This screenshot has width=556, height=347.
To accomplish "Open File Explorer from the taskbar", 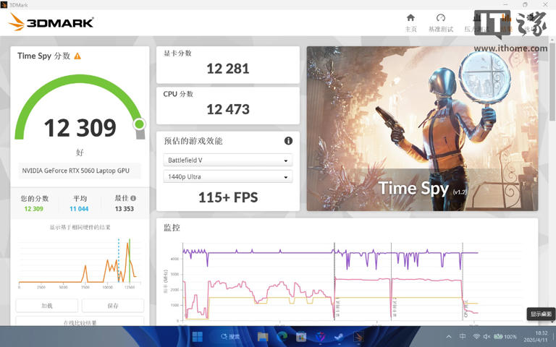I will pyautogui.click(x=263, y=337).
